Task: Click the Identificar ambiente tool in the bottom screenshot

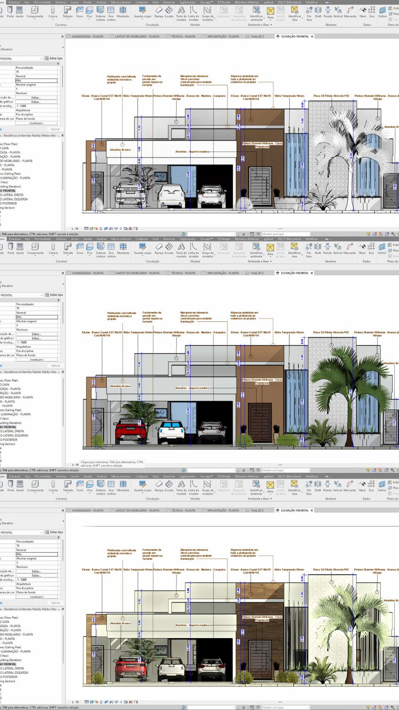Action: tap(256, 487)
